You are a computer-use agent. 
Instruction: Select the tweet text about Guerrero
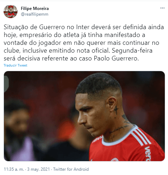point(84,43)
